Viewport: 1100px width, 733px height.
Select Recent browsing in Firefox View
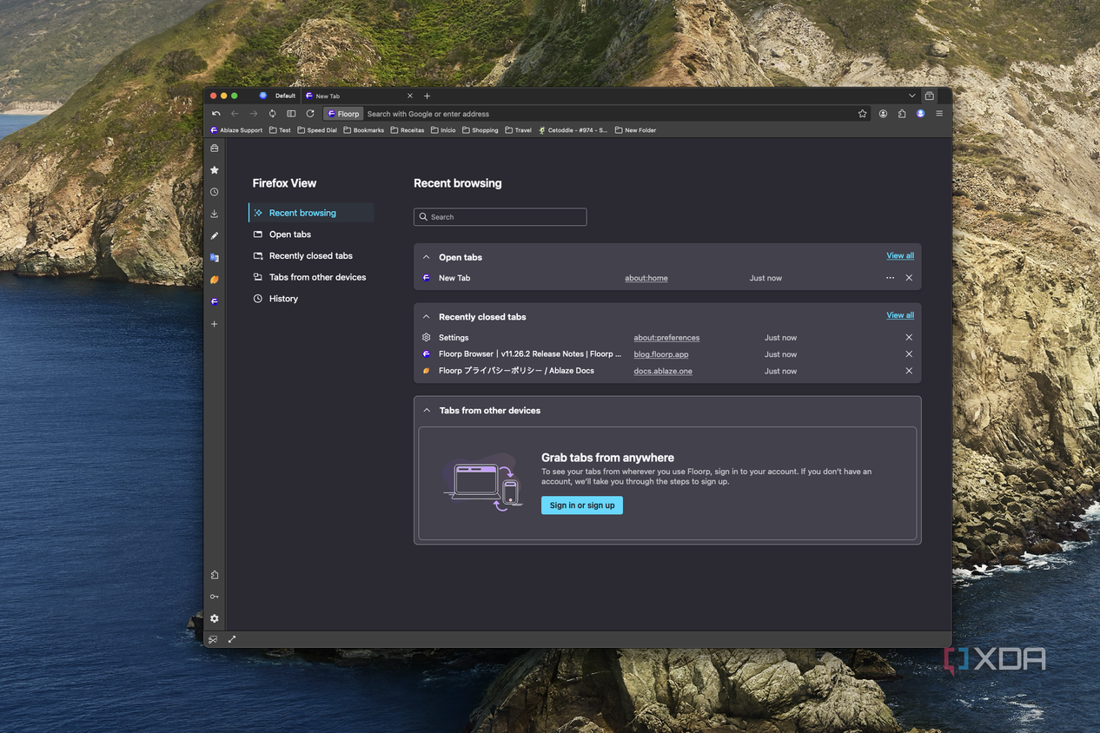tap(311, 213)
